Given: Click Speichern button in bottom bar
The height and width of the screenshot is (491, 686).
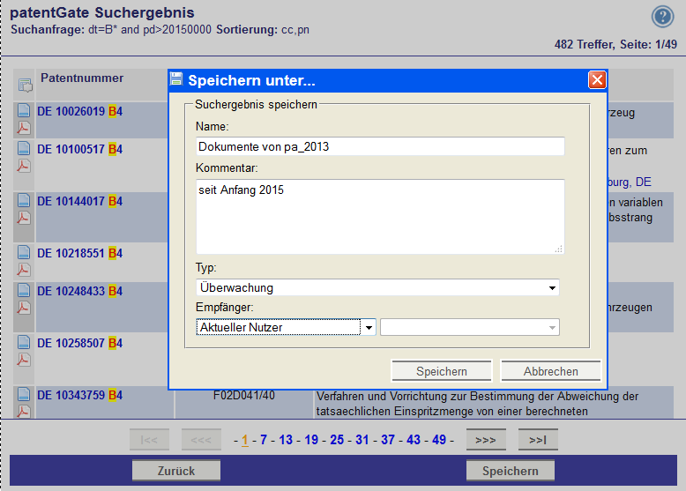Looking at the screenshot, I should coord(511,471).
